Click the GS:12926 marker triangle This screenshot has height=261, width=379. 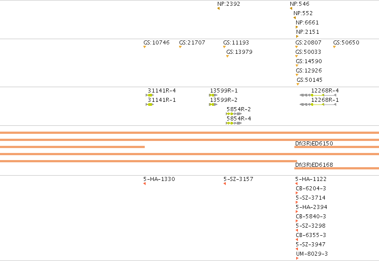click(297, 75)
